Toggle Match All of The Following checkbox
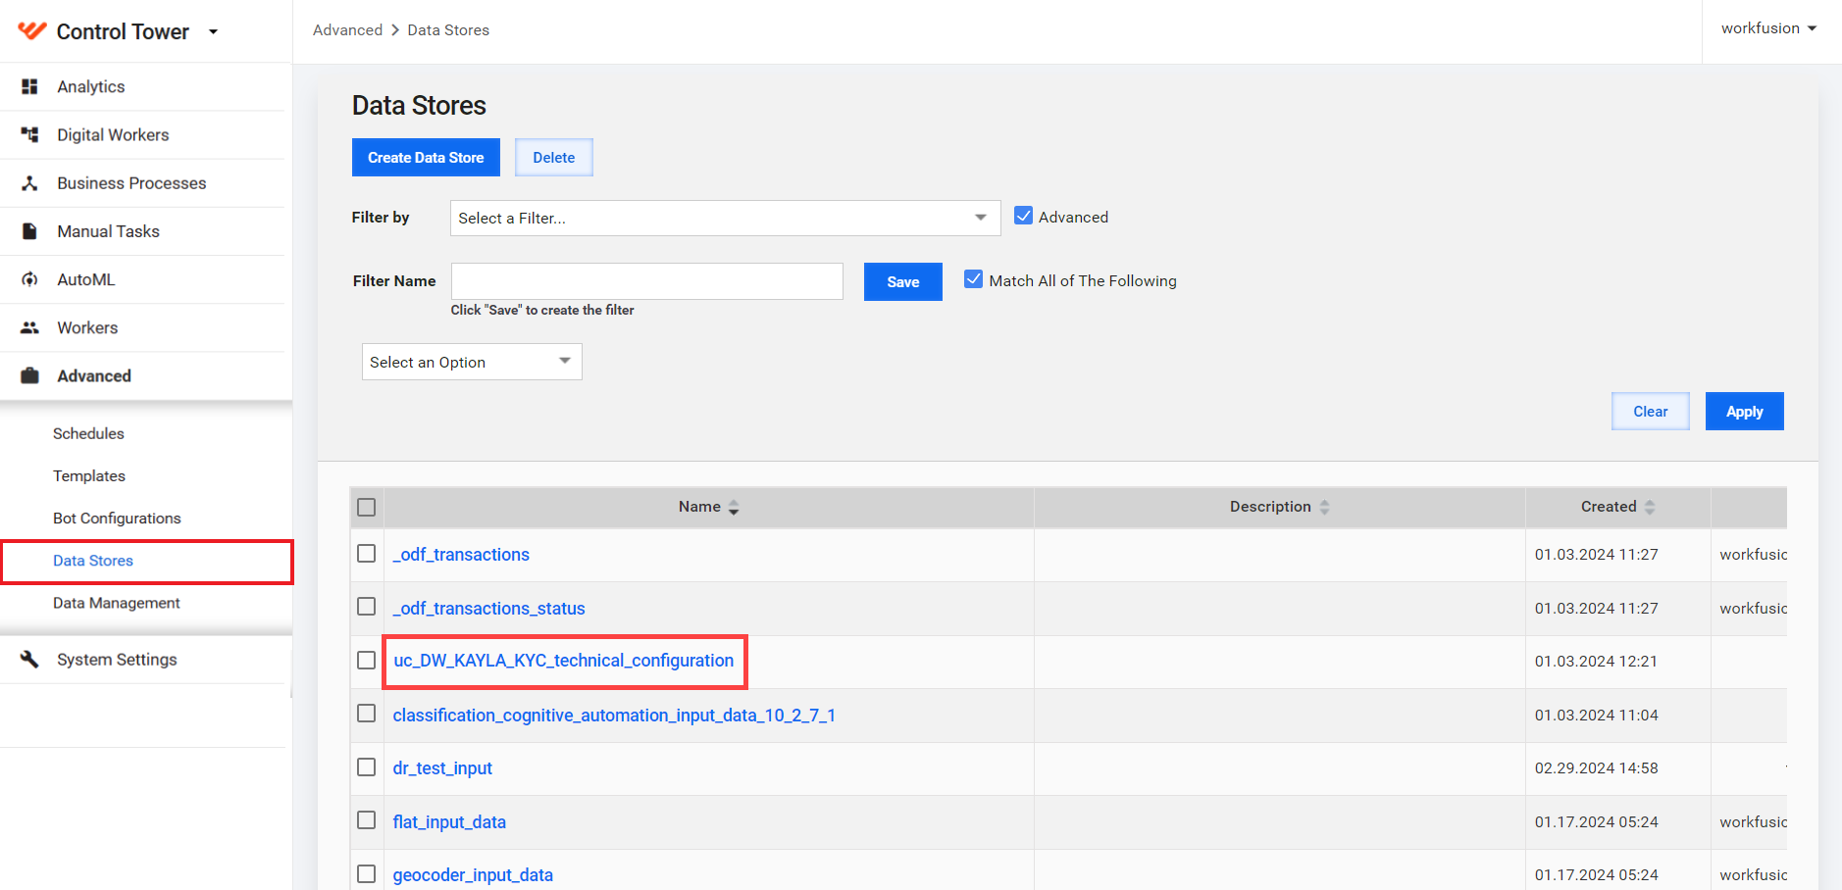This screenshot has height=890, width=1842. [x=973, y=279]
